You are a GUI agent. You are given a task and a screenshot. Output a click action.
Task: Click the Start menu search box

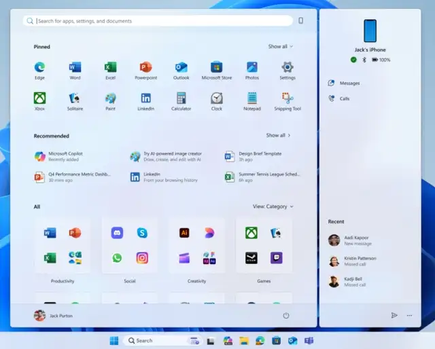point(160,21)
